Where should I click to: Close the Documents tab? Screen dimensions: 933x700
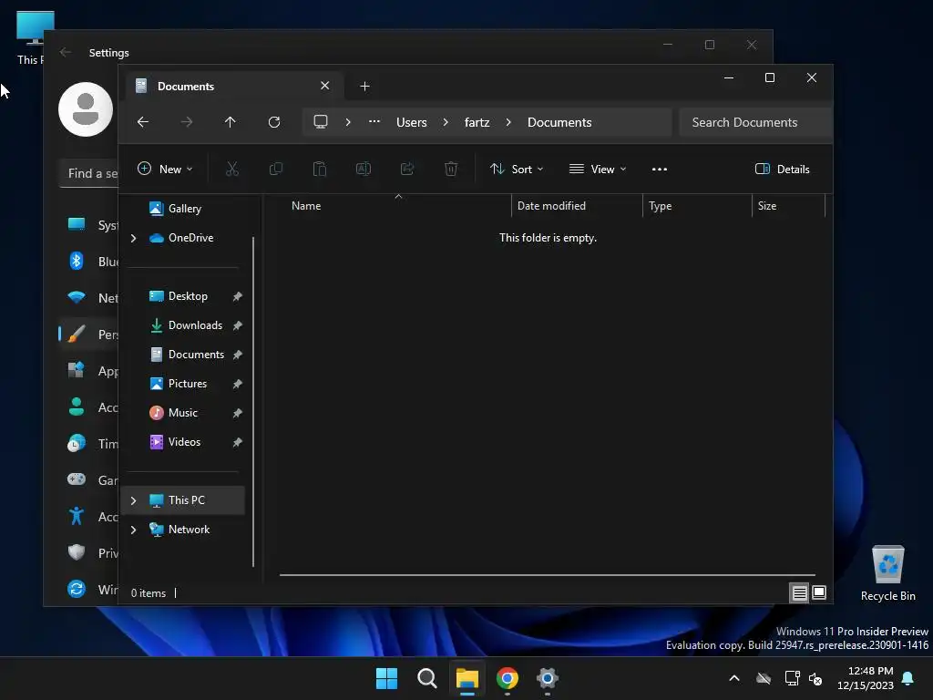325,86
